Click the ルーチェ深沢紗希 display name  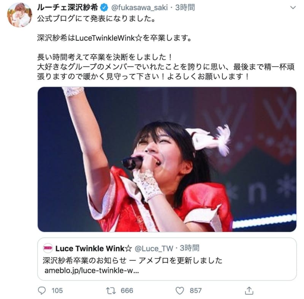coord(68,8)
